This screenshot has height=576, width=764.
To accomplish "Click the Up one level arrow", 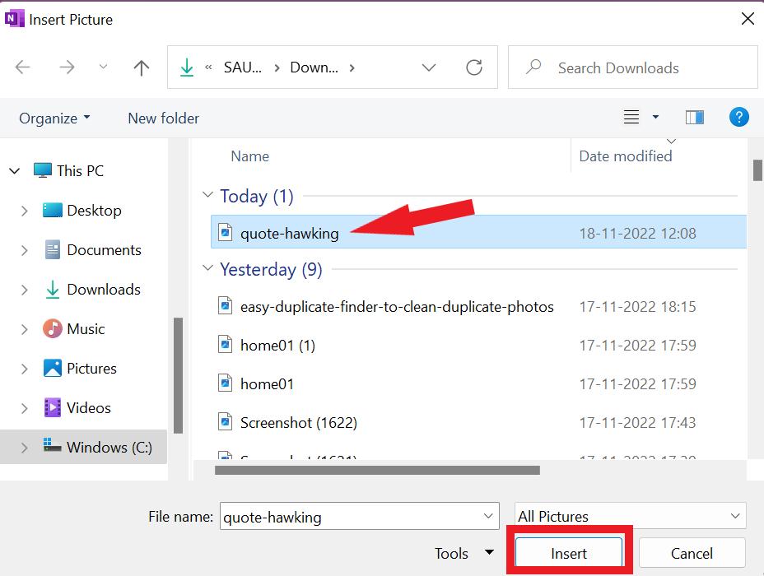I will [x=142, y=67].
